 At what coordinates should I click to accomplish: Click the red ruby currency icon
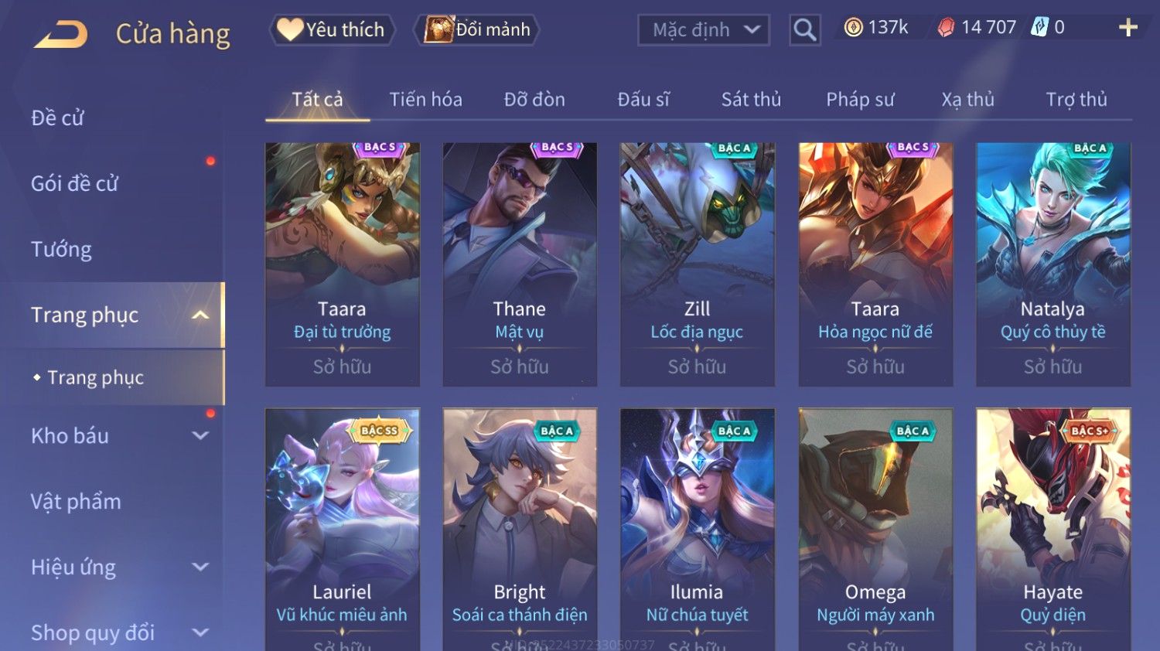point(946,29)
